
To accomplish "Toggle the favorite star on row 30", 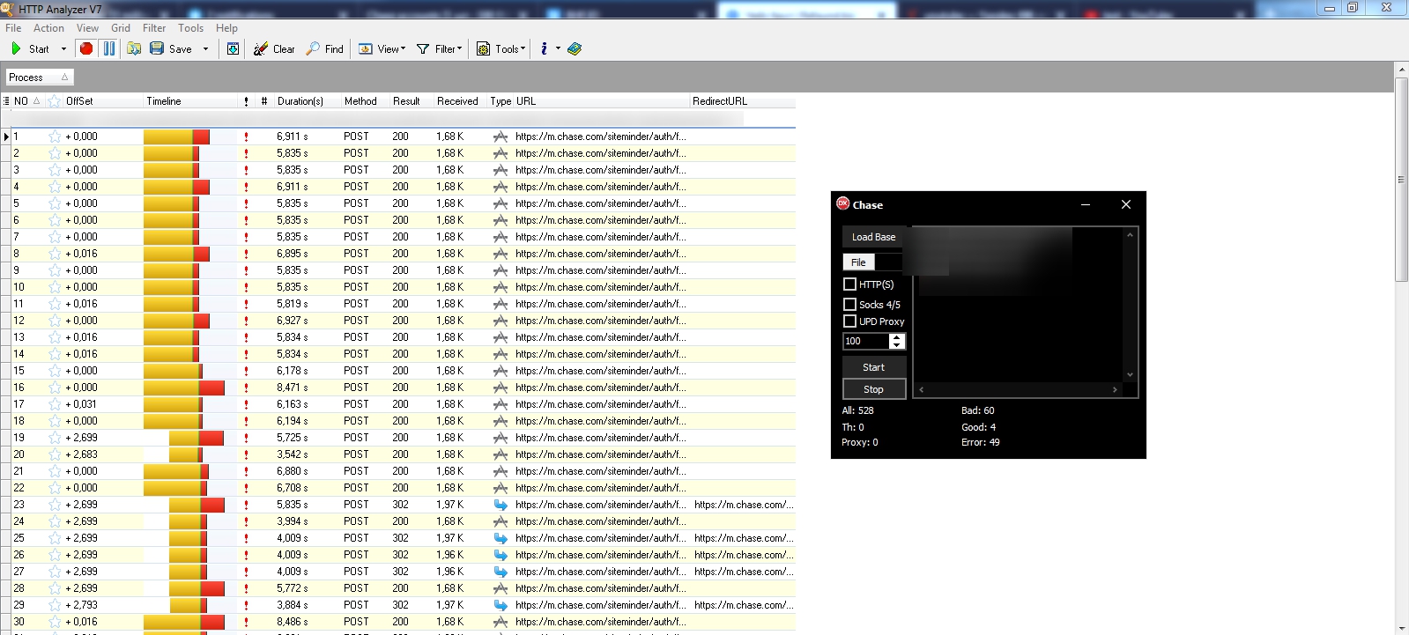I will [55, 622].
